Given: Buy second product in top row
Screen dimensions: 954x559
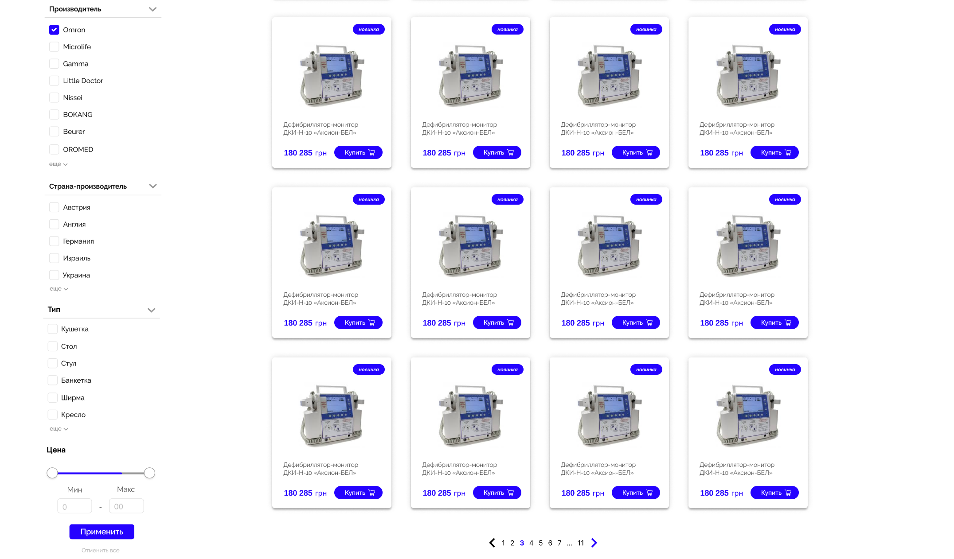Looking at the screenshot, I should pos(497,152).
